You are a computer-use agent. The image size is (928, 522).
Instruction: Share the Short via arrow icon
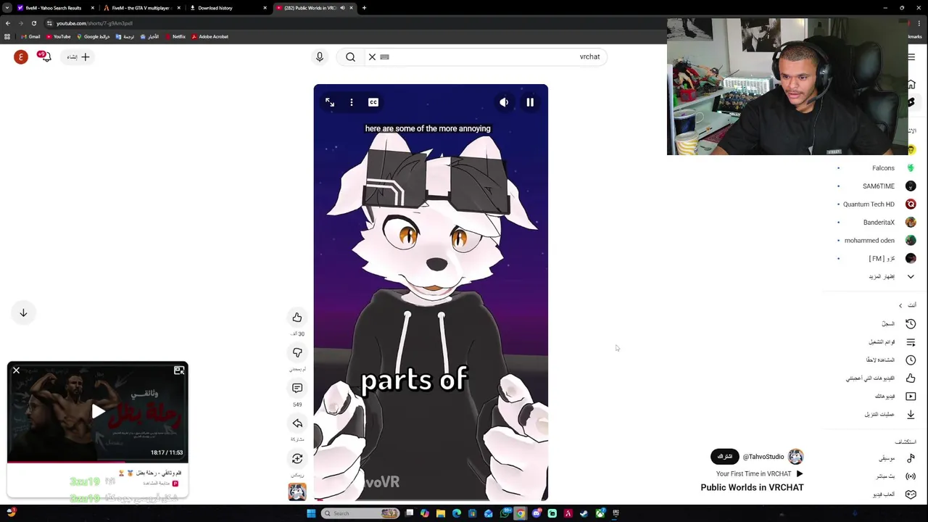(x=297, y=423)
